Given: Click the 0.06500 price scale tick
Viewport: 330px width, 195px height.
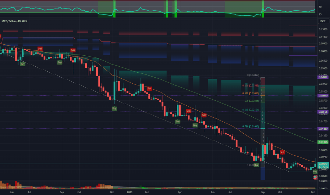Looking at the screenshot, I should 323,61.
